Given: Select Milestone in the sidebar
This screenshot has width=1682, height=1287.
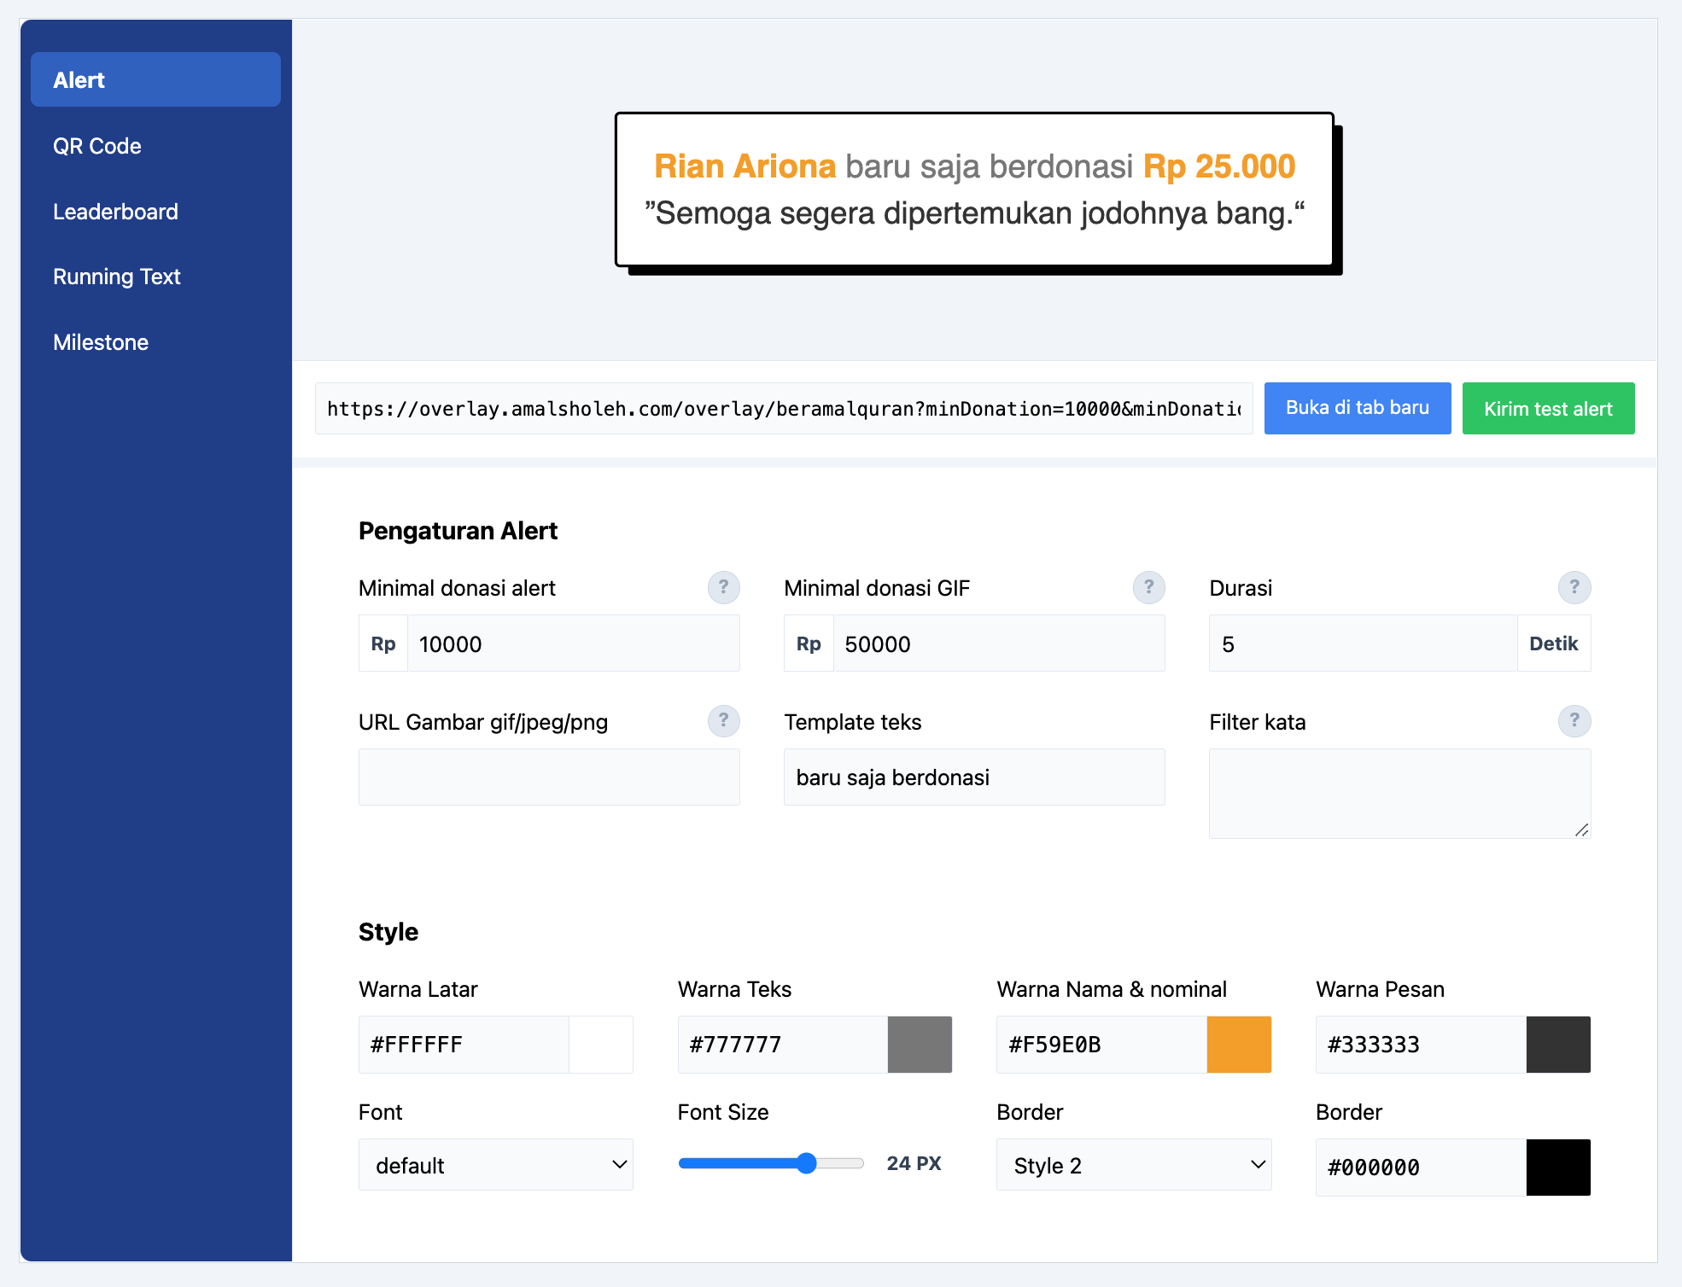Looking at the screenshot, I should pyautogui.click(x=101, y=342).
